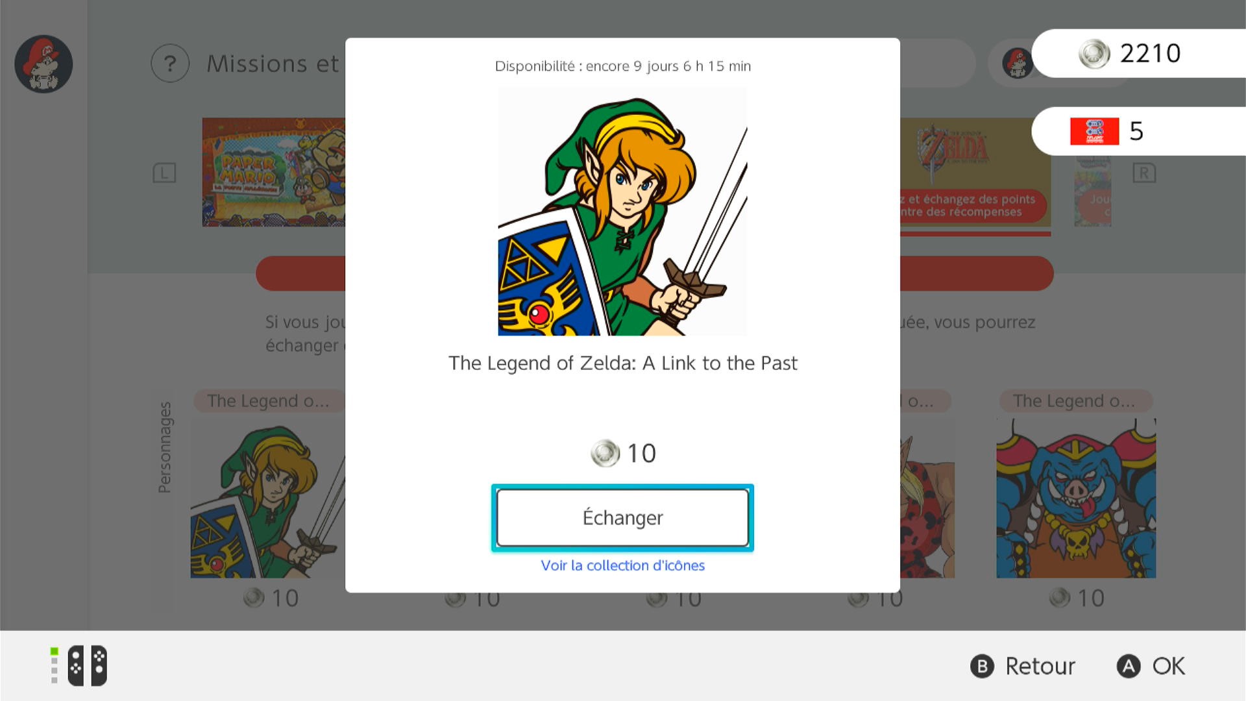
Task: Open the question mark help icon
Action: [x=170, y=64]
